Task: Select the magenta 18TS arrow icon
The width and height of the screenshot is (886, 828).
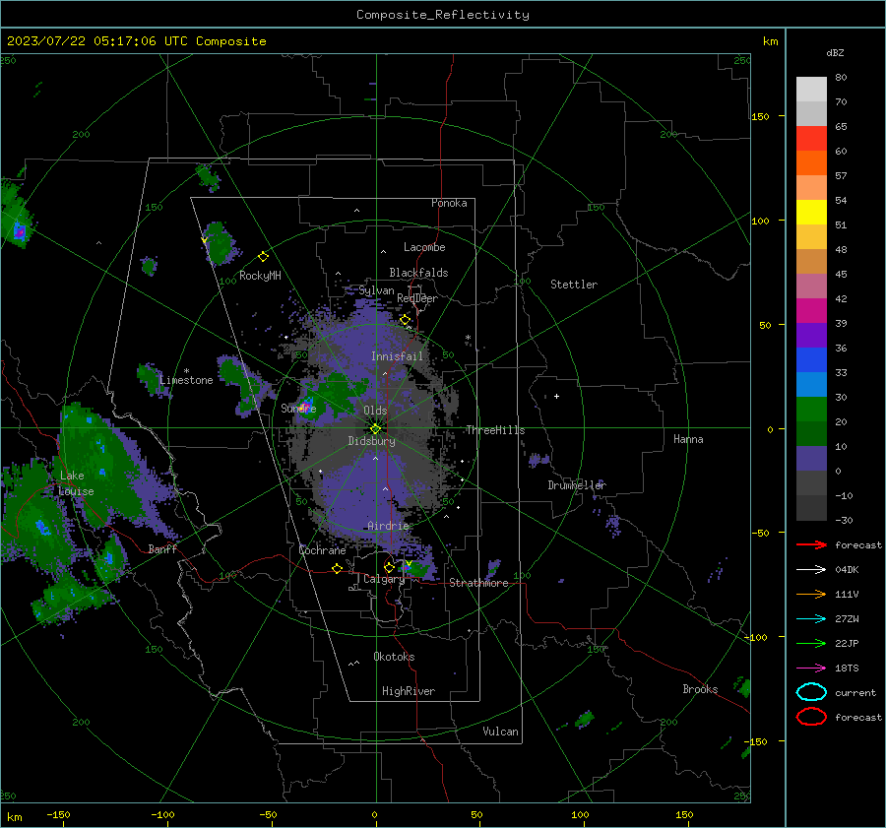Action: (x=811, y=669)
